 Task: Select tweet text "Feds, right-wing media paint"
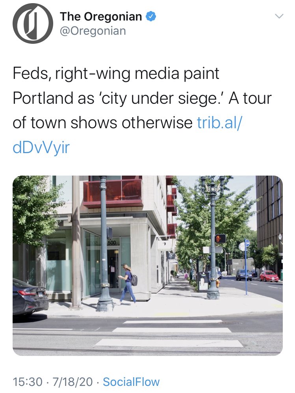point(116,73)
